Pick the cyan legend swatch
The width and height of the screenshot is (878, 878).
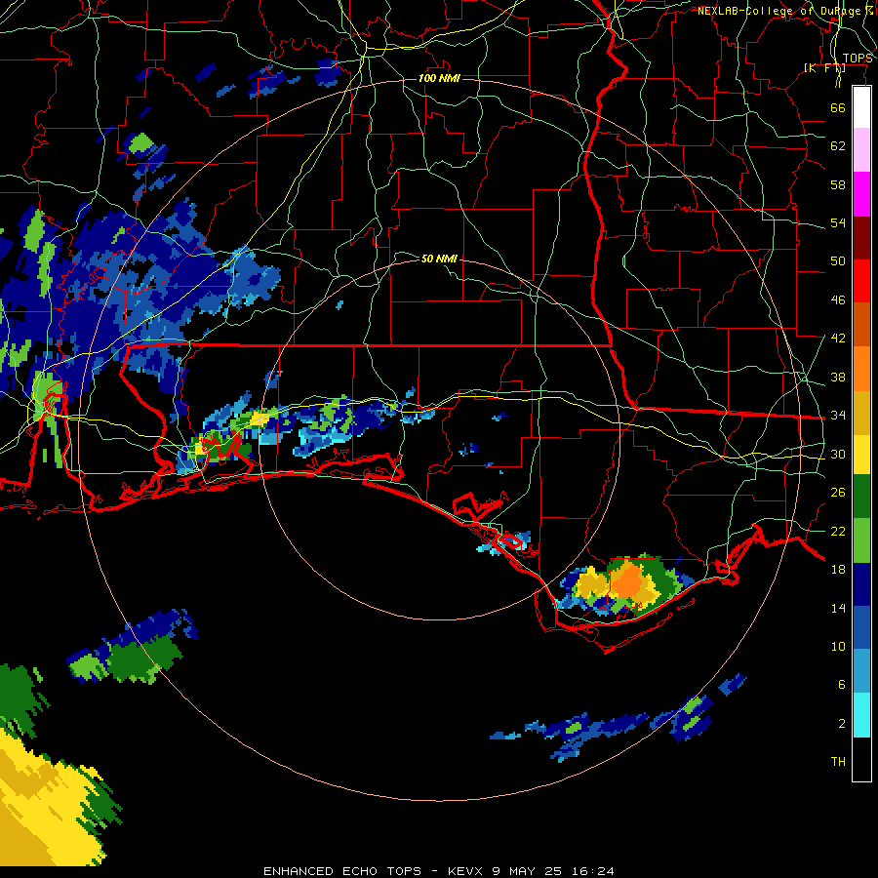tap(861, 715)
